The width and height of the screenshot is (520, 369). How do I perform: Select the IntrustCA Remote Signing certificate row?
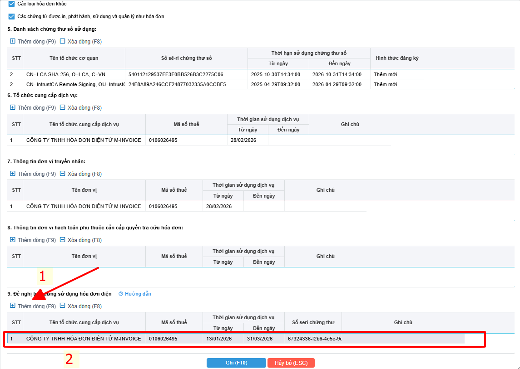pyautogui.click(x=73, y=84)
